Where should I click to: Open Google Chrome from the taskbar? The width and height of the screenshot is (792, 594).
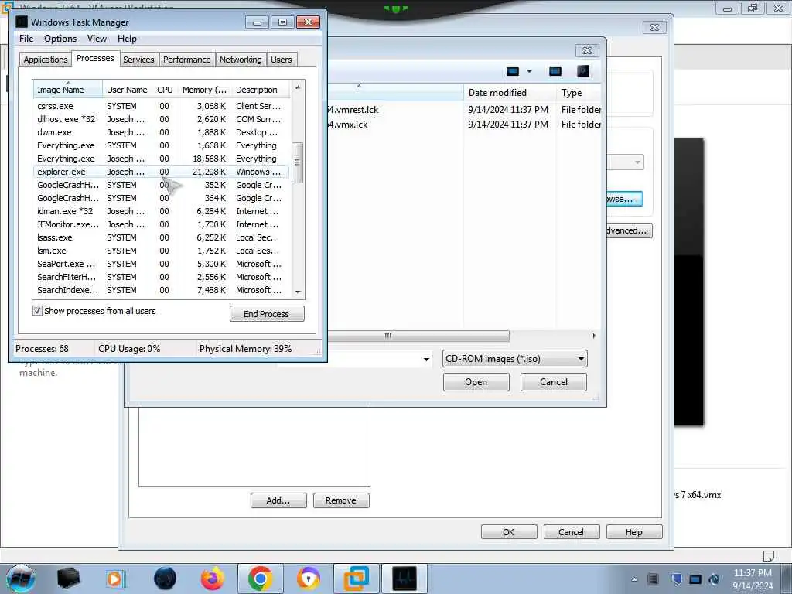click(260, 579)
